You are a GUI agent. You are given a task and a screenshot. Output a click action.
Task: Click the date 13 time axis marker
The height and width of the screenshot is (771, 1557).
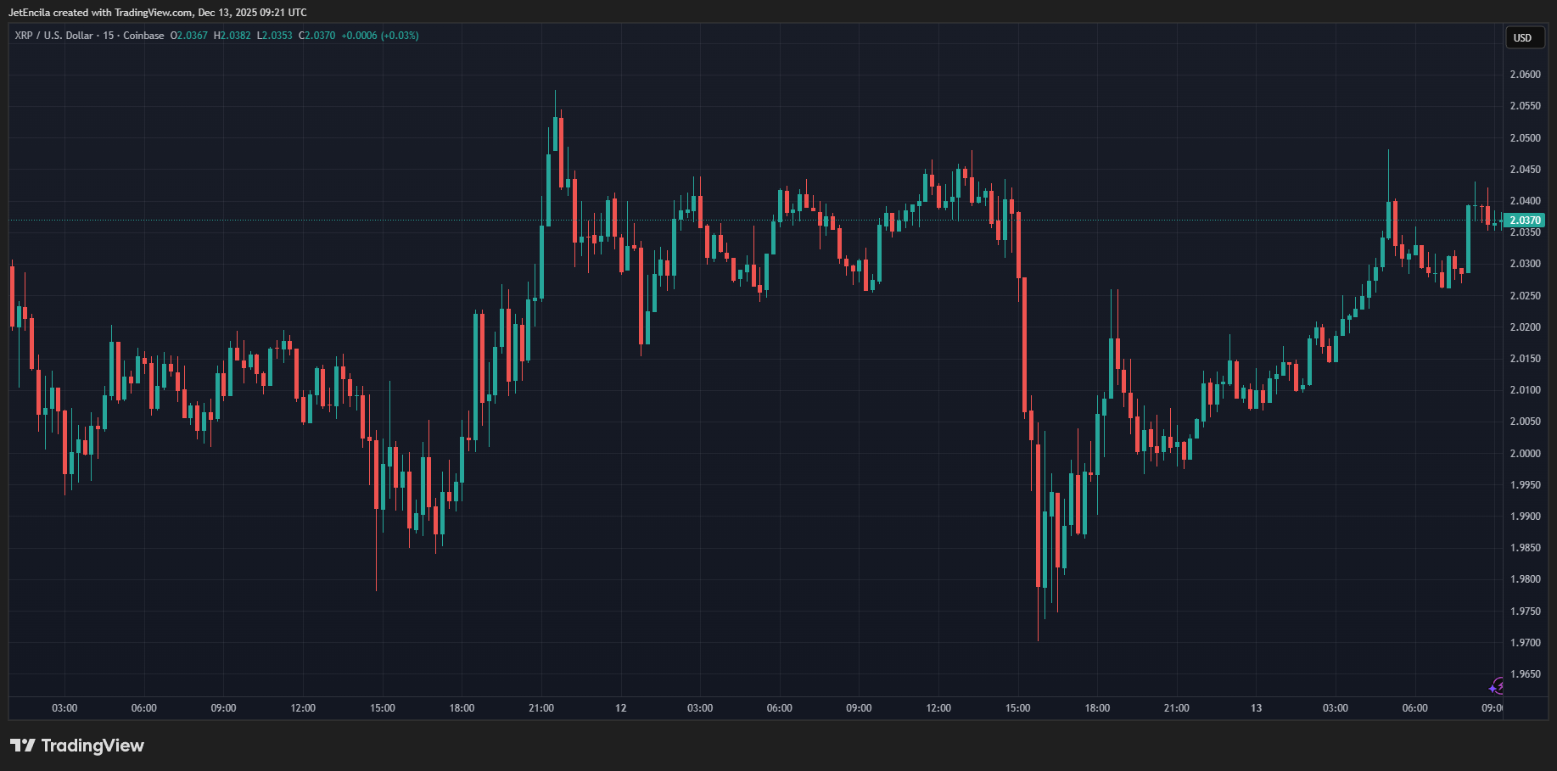coord(1256,708)
